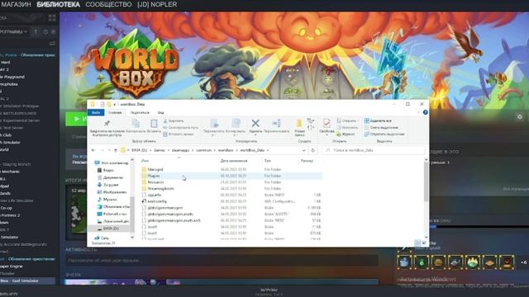529x297 pixels.
Task: Select the Resources folder
Action: pyautogui.click(x=231, y=182)
